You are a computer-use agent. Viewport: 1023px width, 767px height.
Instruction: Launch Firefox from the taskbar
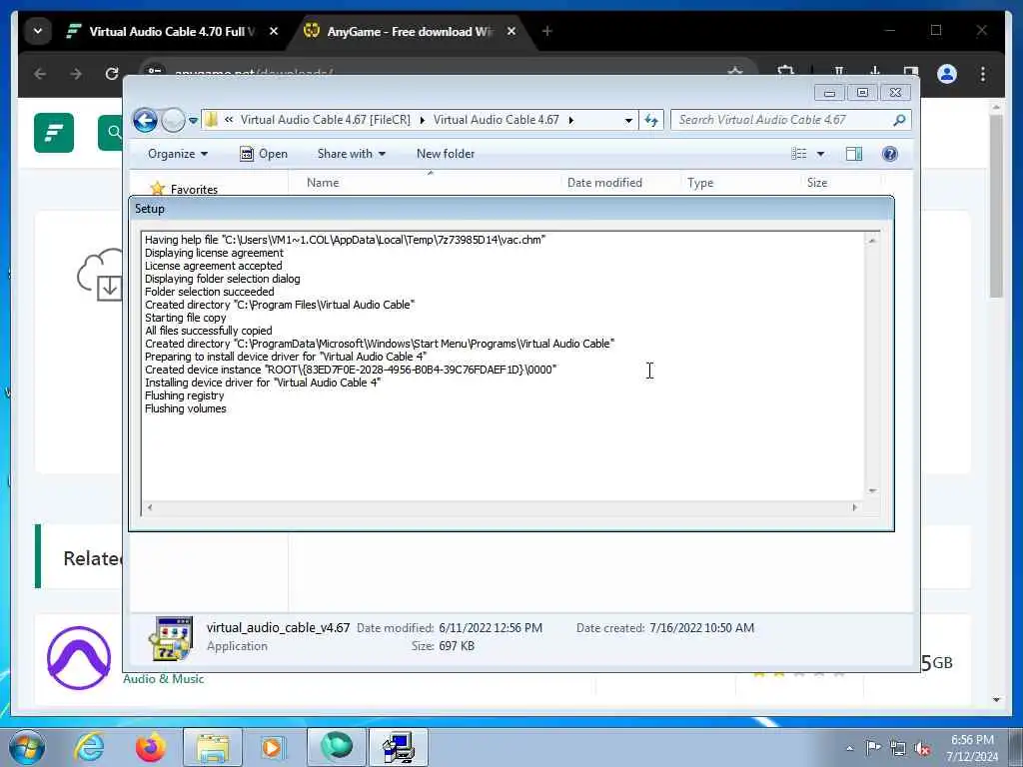click(150, 747)
